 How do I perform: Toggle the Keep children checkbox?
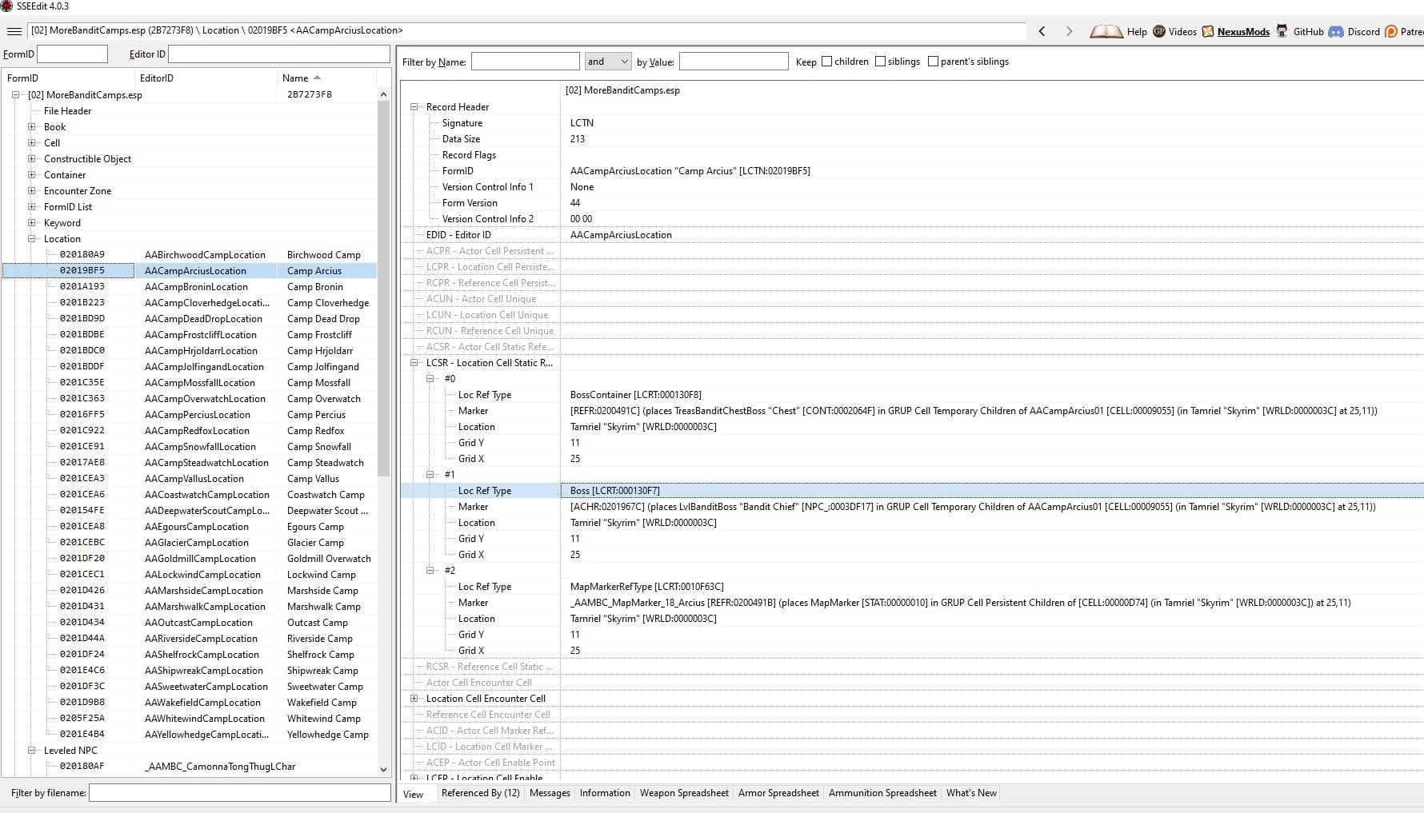click(827, 62)
